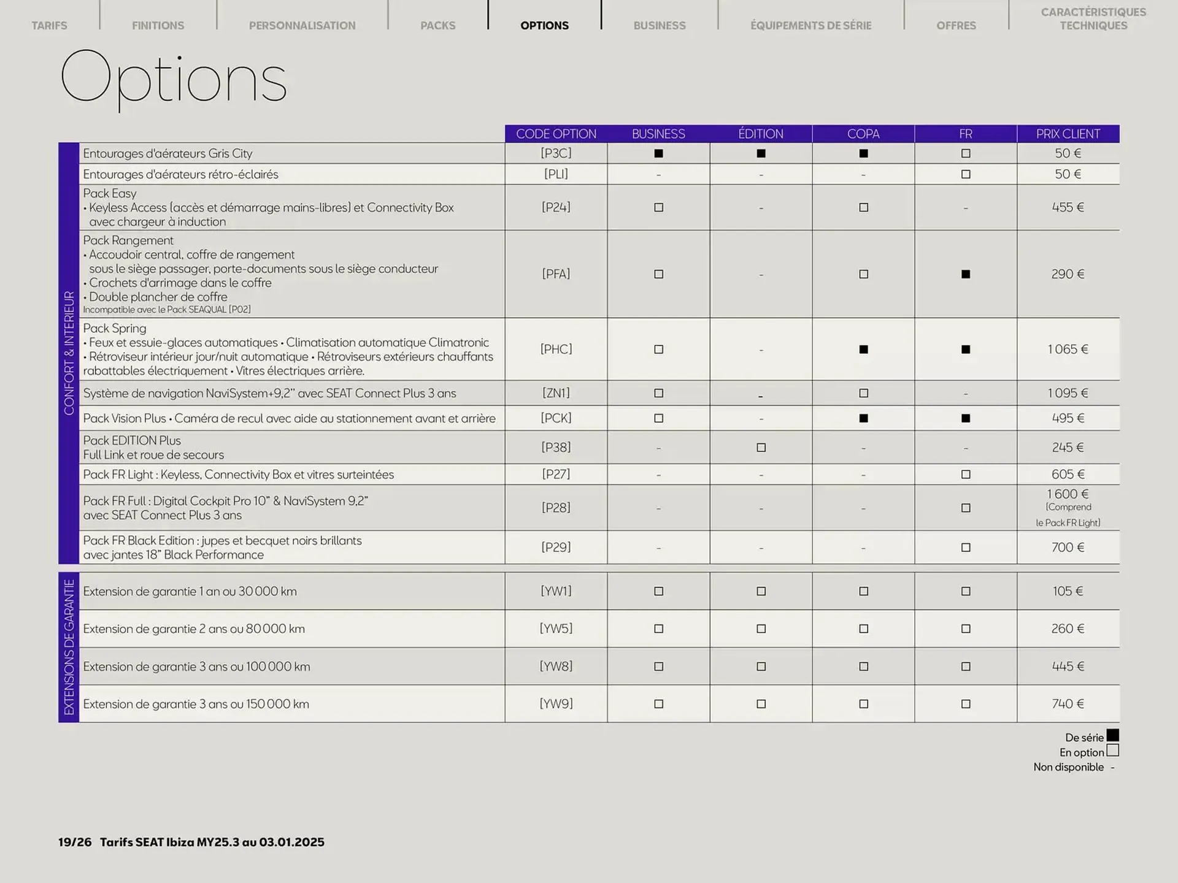Click the De série legend black square
1178x883 pixels.
pos(1112,736)
